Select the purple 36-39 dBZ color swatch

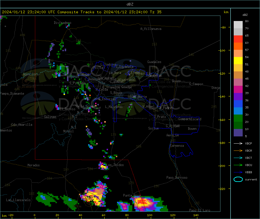[238, 97]
